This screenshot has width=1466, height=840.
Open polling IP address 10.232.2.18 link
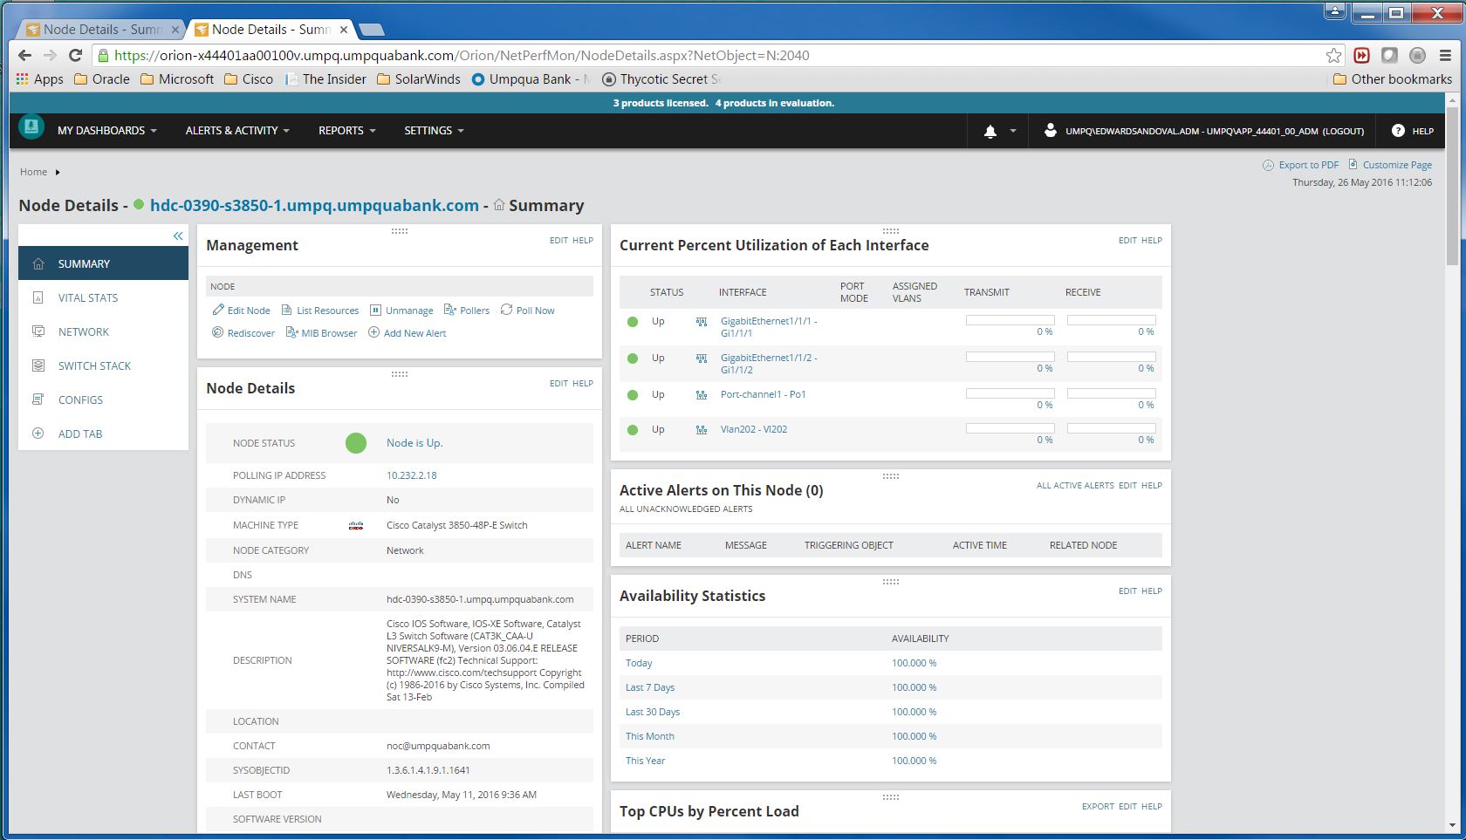click(x=412, y=475)
